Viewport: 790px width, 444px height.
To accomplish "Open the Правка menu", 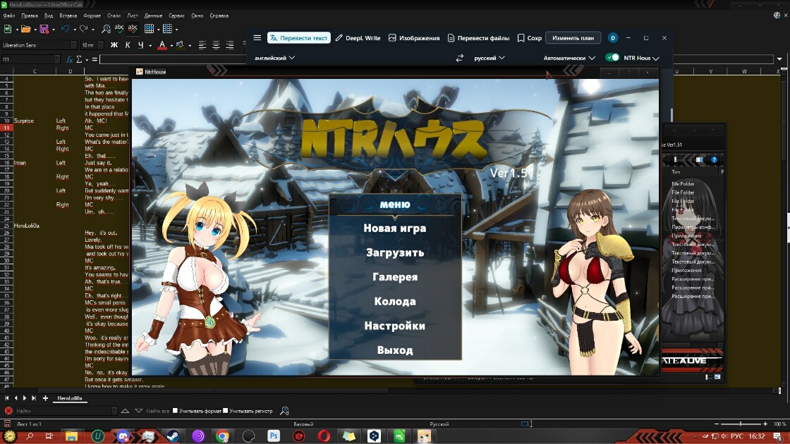I will click(30, 16).
